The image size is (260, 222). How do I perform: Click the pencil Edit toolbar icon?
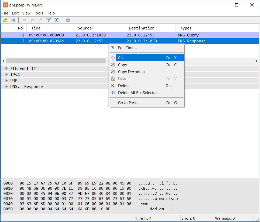pyautogui.click(x=41, y=20)
